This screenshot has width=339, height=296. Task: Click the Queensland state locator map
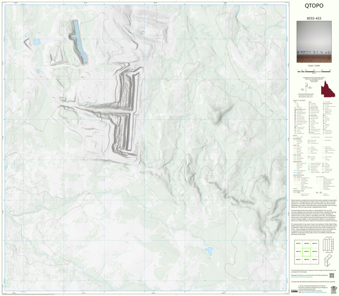[328, 89]
